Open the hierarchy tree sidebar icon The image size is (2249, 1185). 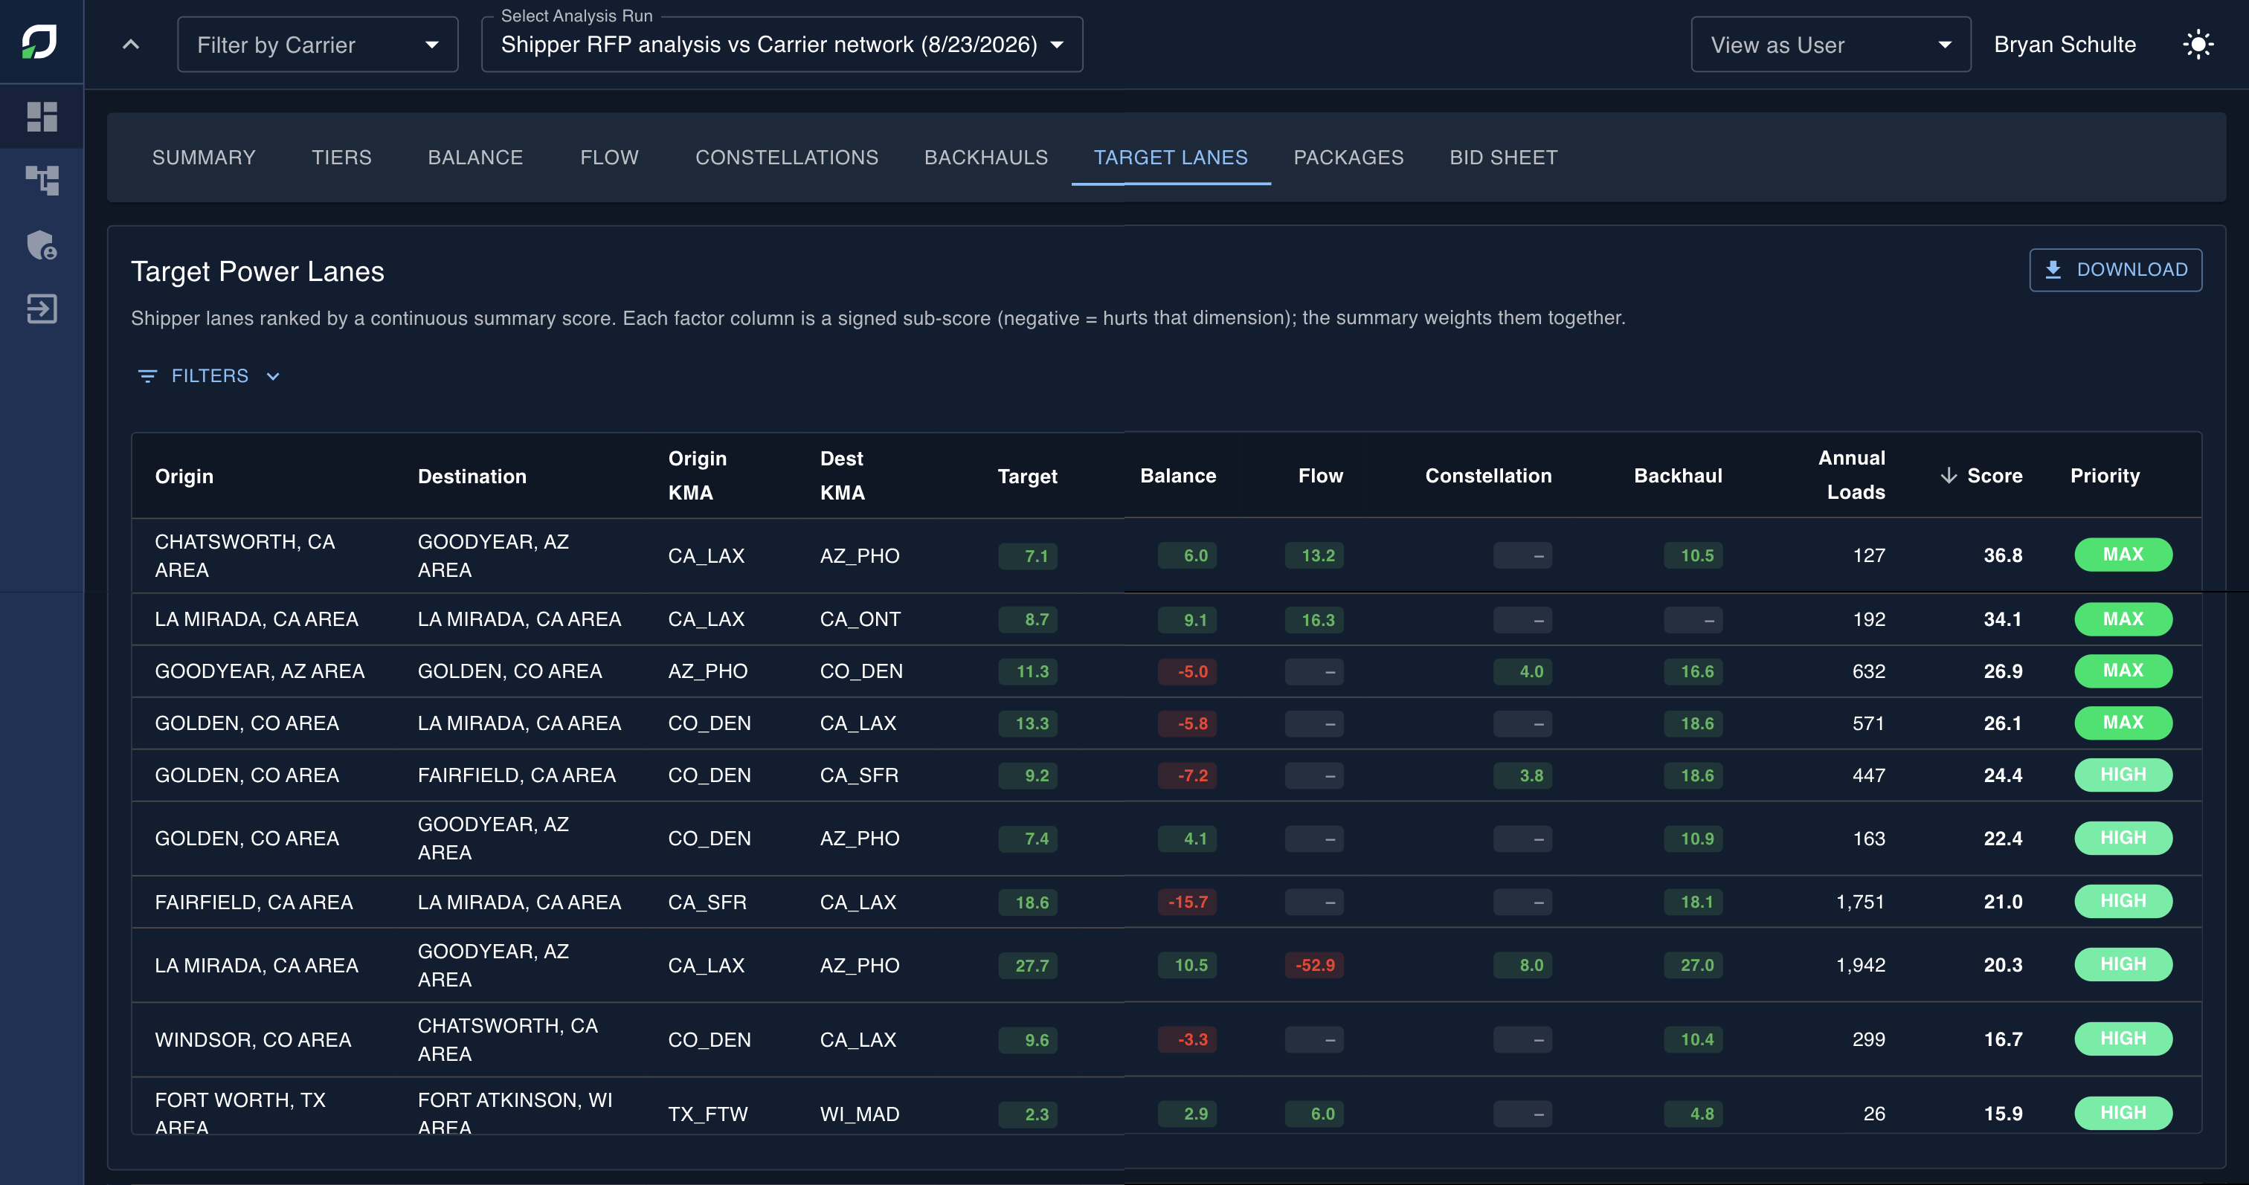(42, 181)
